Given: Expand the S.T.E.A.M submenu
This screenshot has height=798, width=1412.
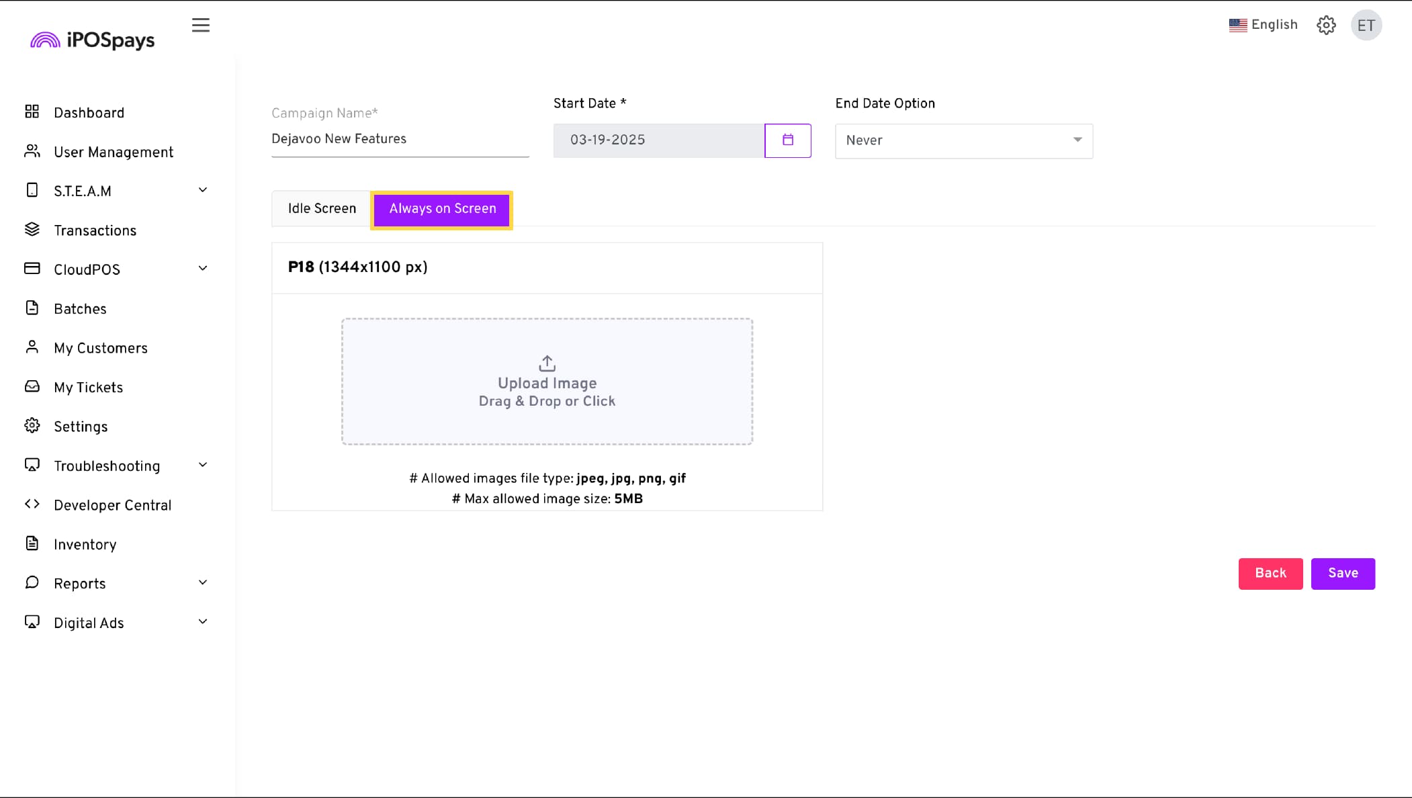Looking at the screenshot, I should click(x=203, y=190).
